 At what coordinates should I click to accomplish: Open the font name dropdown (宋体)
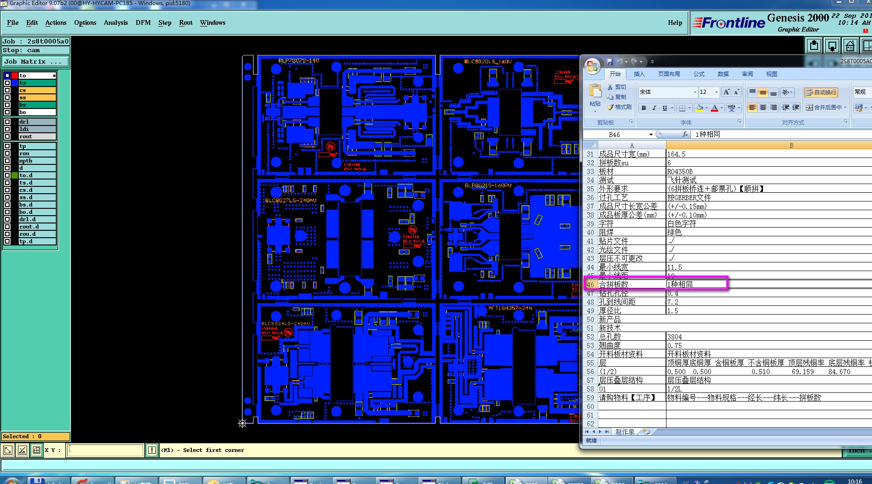coord(695,92)
